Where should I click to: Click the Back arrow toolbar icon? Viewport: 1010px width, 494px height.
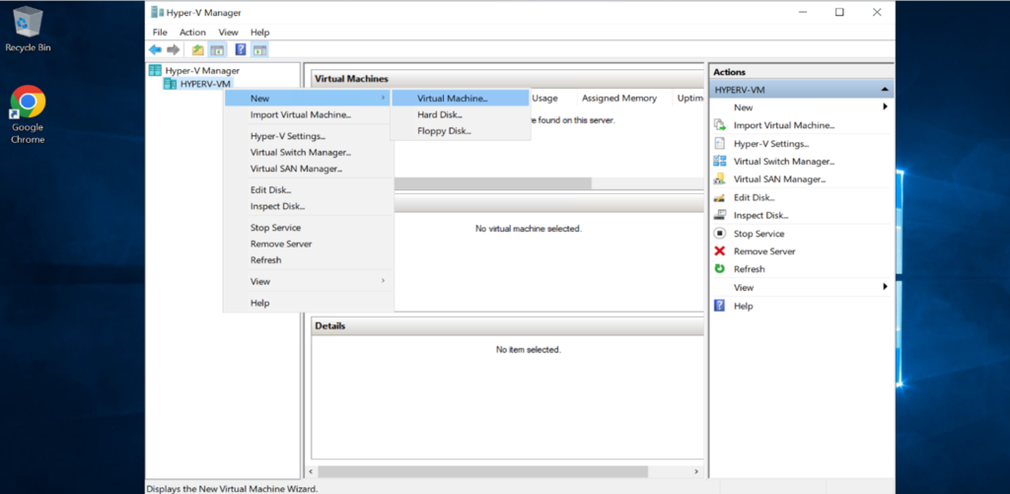pyautogui.click(x=155, y=49)
